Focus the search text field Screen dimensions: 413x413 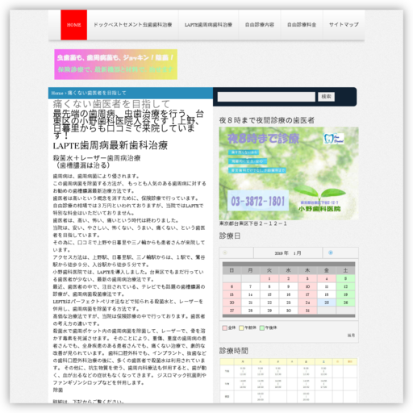[266, 97]
